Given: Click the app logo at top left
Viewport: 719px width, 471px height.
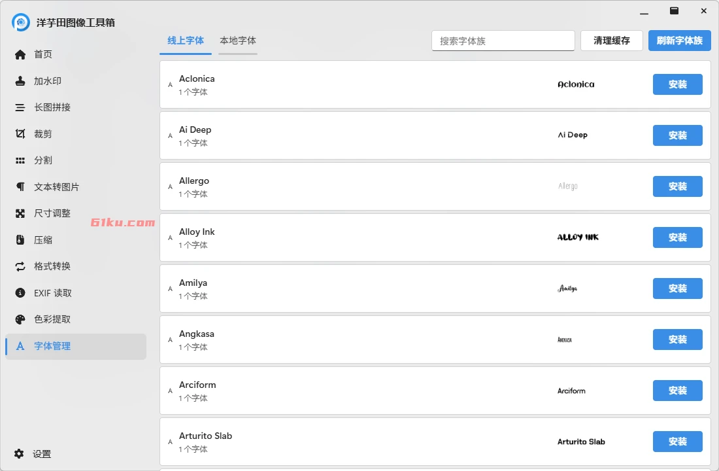Looking at the screenshot, I should [21, 22].
